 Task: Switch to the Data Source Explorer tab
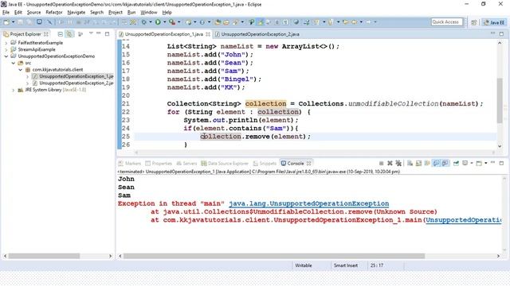tap(225, 164)
